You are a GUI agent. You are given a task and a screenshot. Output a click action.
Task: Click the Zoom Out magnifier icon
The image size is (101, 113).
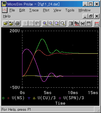click(51, 23)
